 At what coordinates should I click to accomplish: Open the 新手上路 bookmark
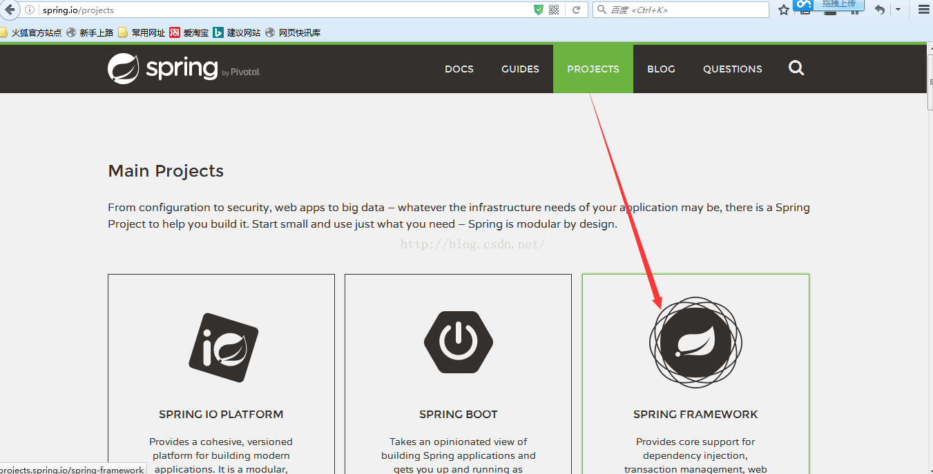[90, 32]
